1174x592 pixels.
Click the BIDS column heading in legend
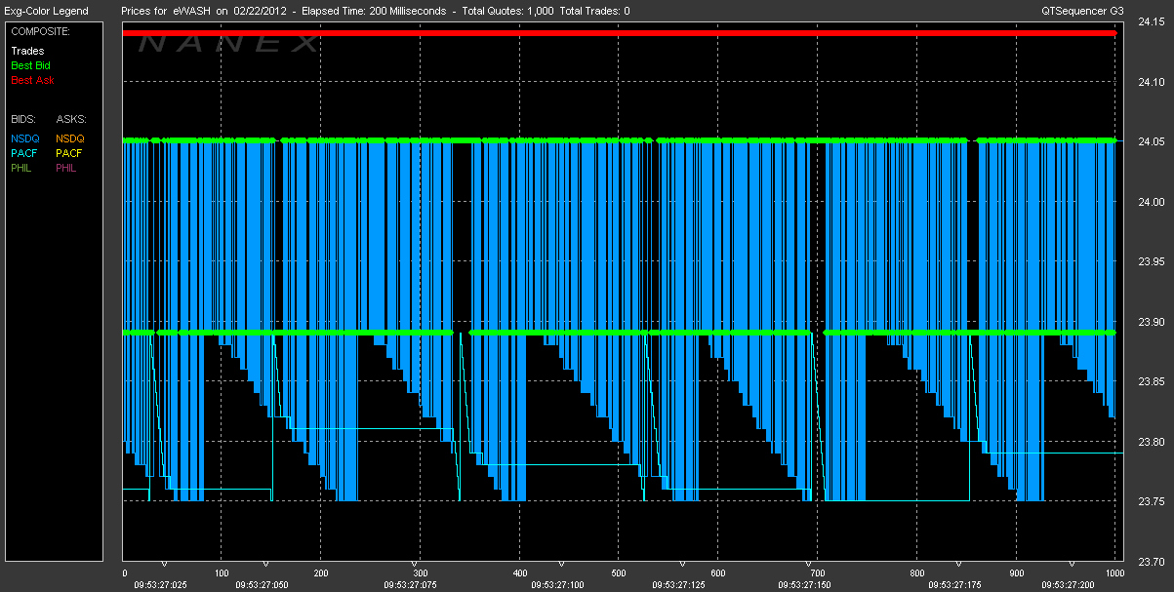coord(23,118)
